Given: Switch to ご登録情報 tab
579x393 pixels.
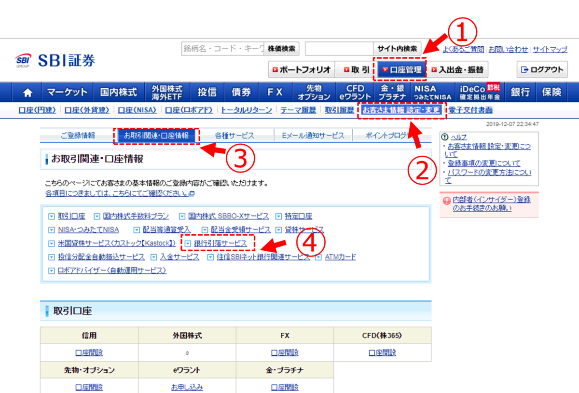Looking at the screenshot, I should [x=78, y=136].
